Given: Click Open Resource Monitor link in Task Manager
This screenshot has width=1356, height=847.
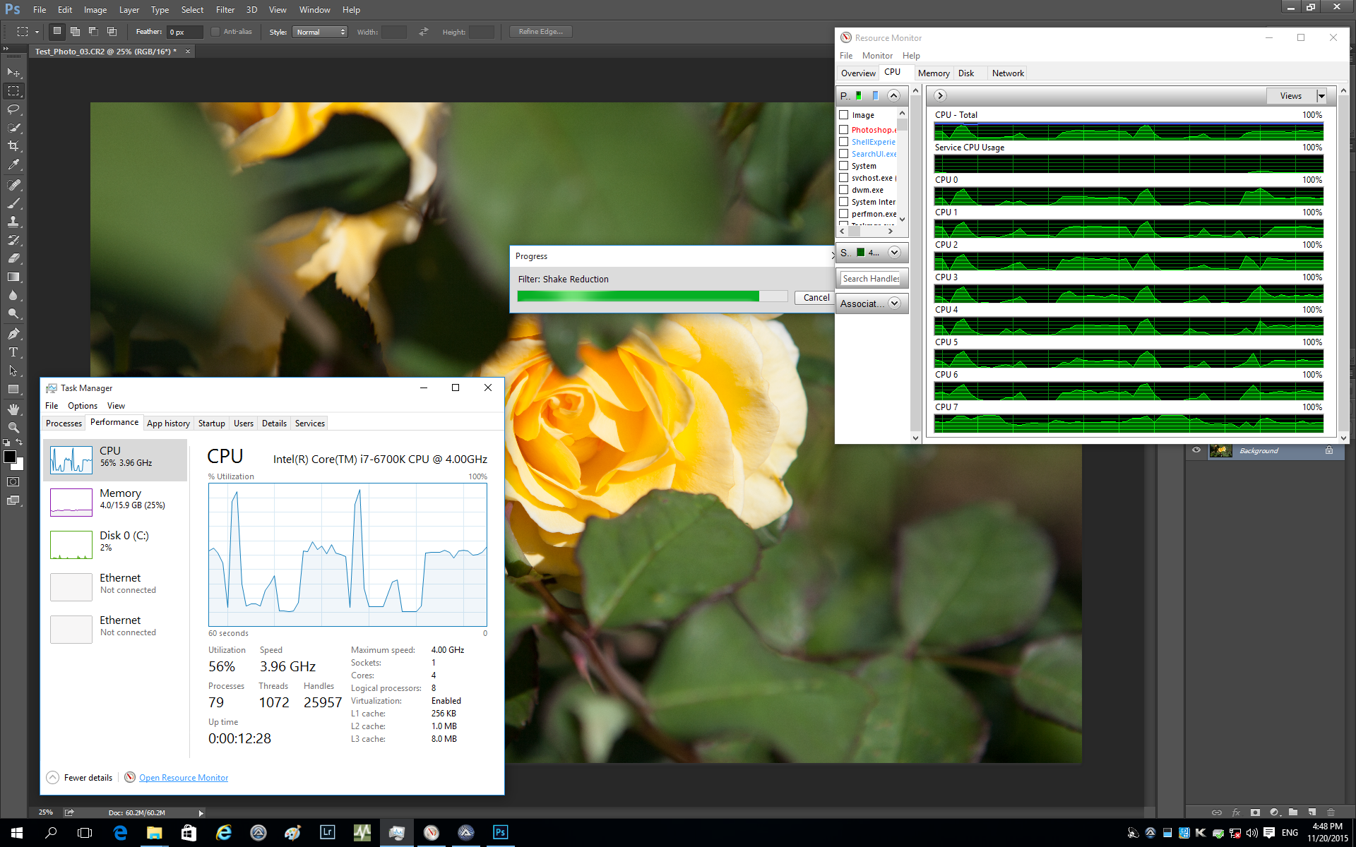Looking at the screenshot, I should coord(184,778).
